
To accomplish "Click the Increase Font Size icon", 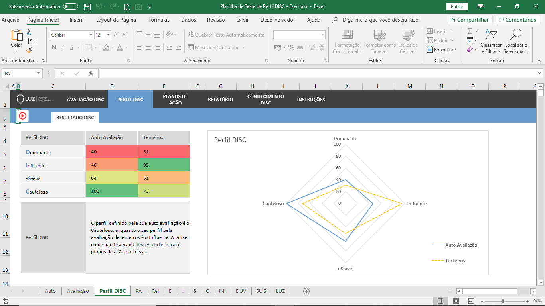I will point(116,35).
